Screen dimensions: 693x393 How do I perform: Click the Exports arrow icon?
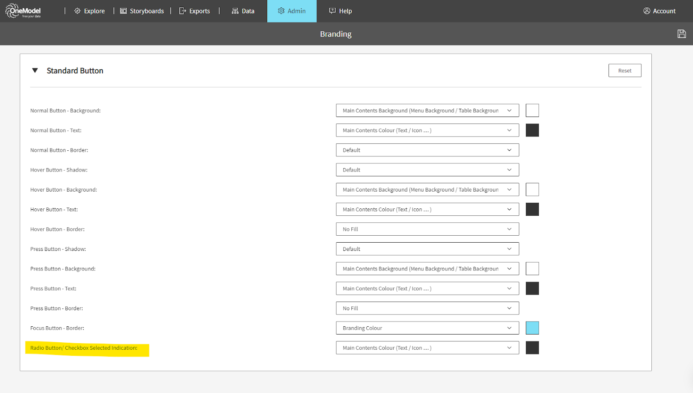tap(183, 11)
